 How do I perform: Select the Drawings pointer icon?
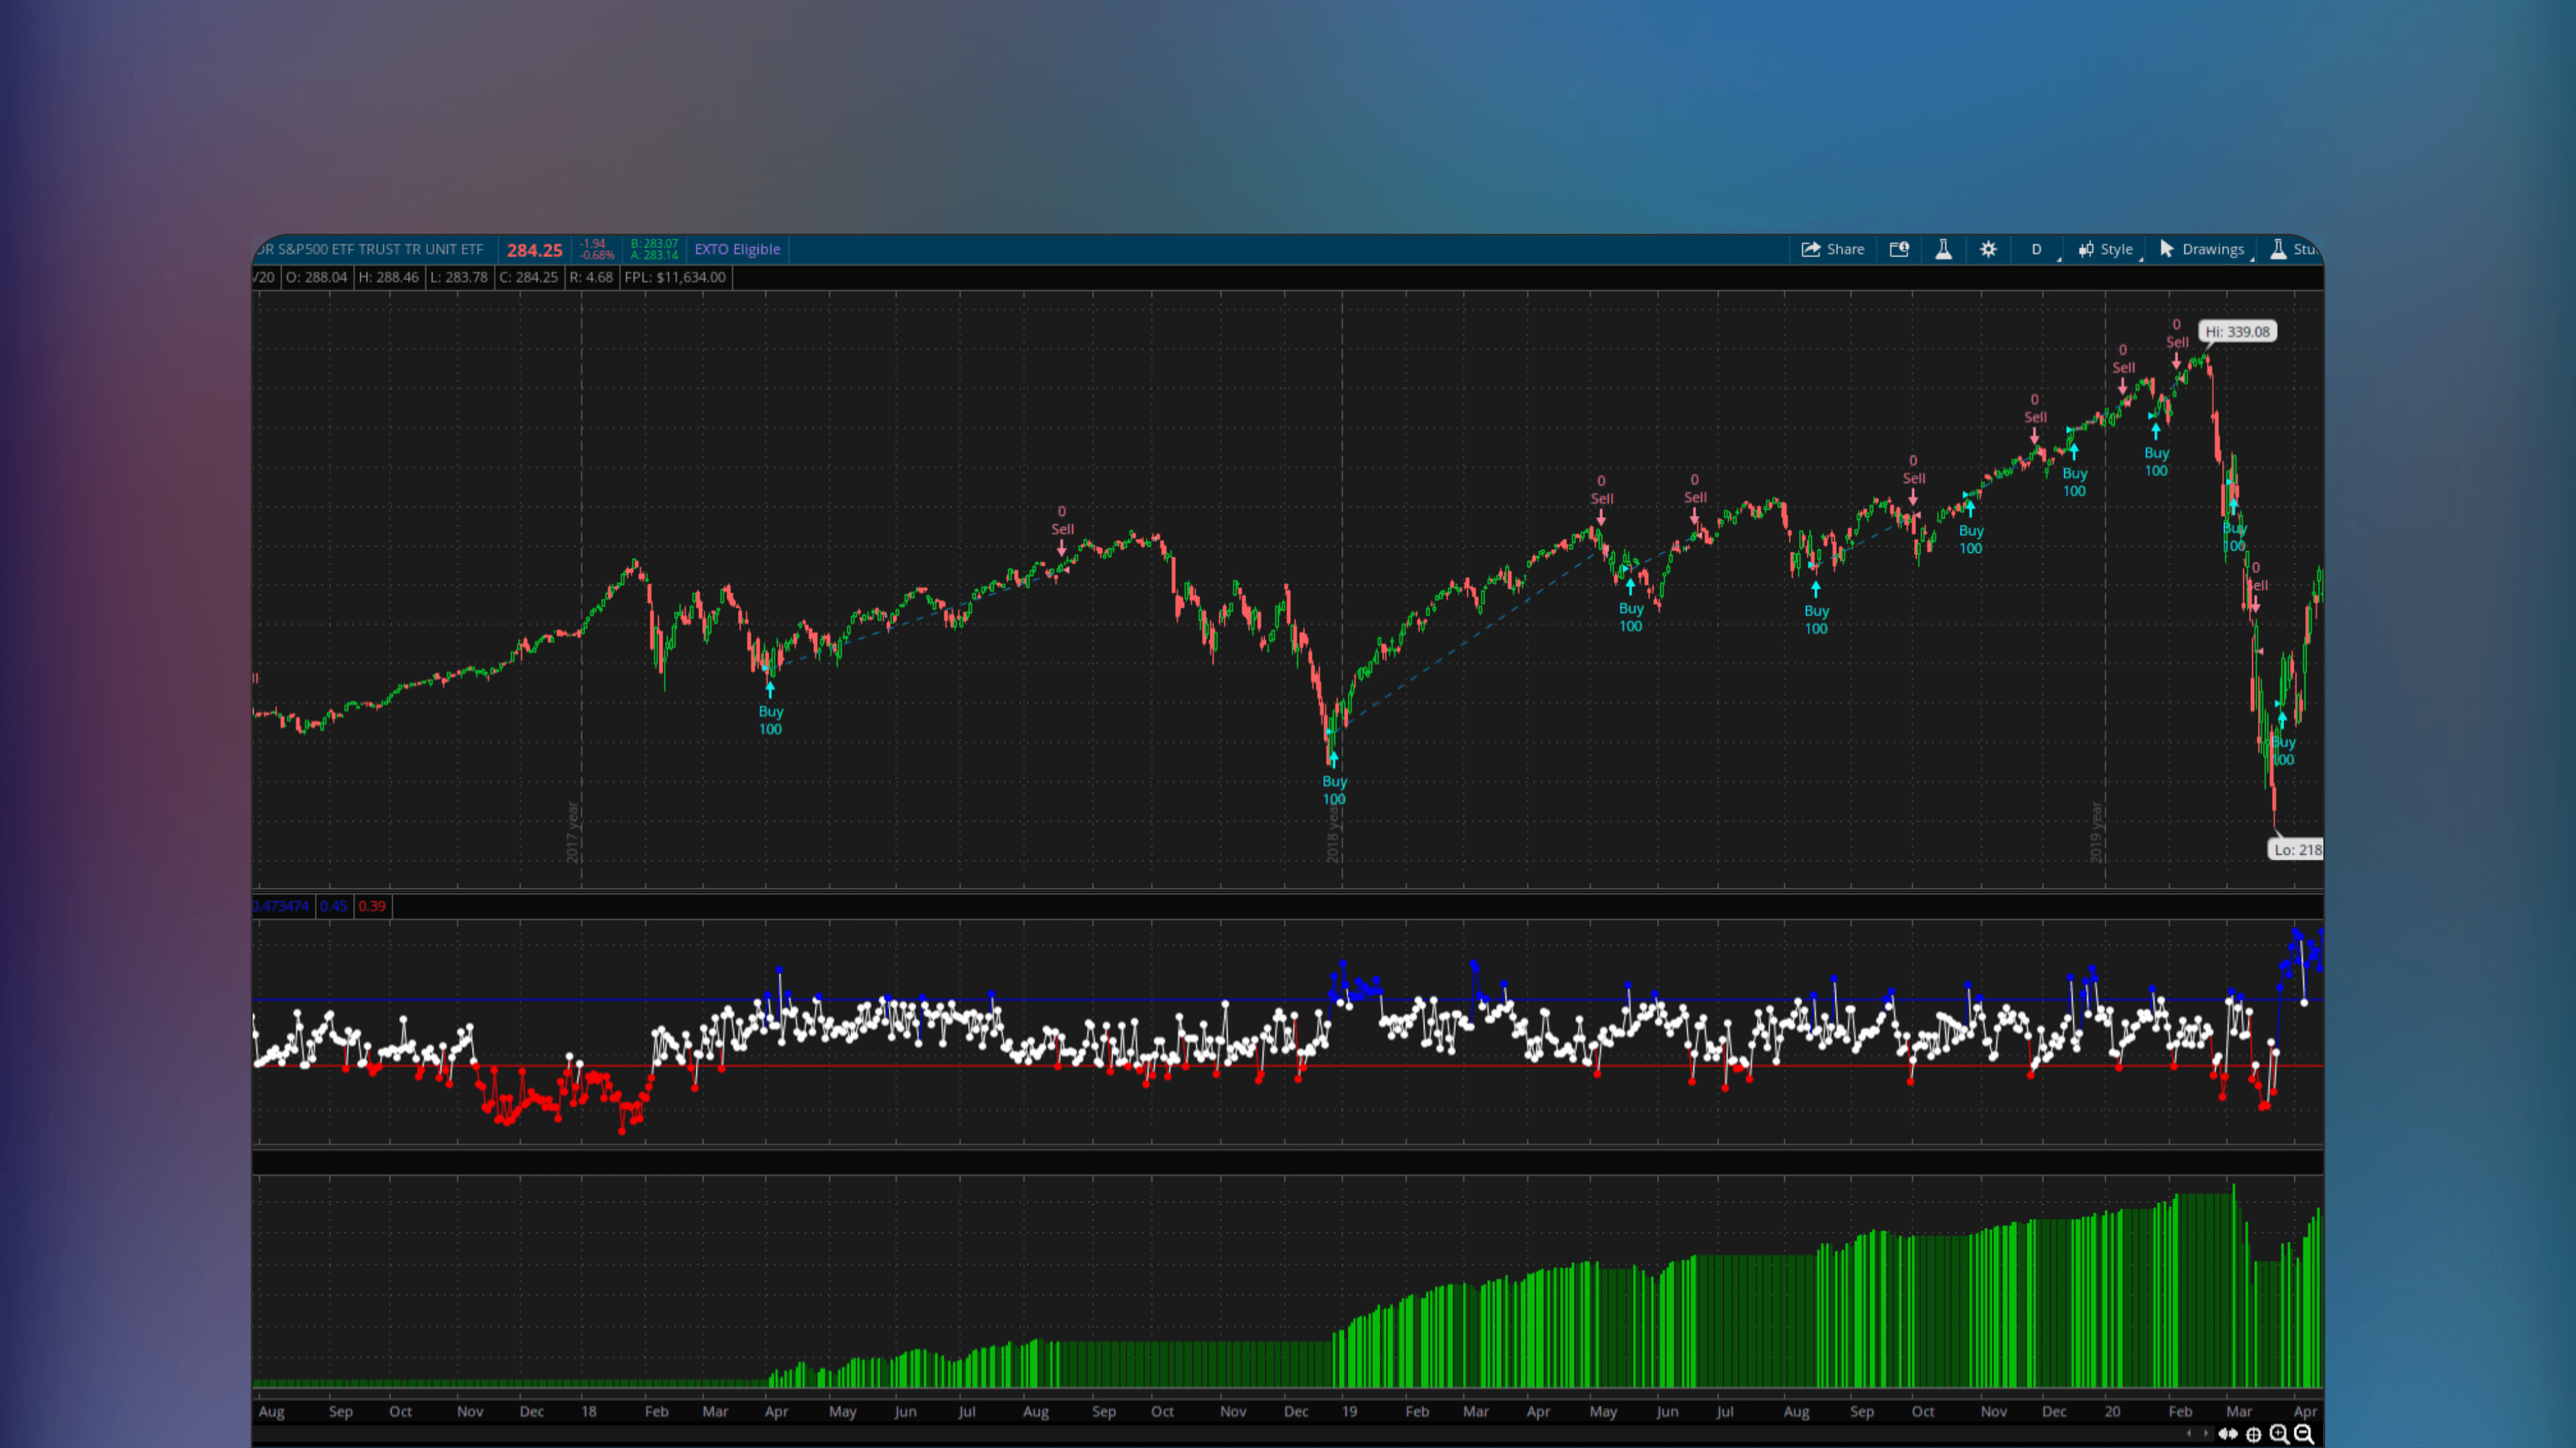coord(2167,248)
